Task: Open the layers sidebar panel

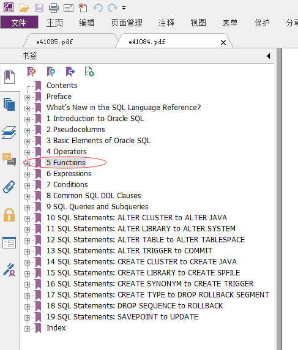Action: coord(9,132)
